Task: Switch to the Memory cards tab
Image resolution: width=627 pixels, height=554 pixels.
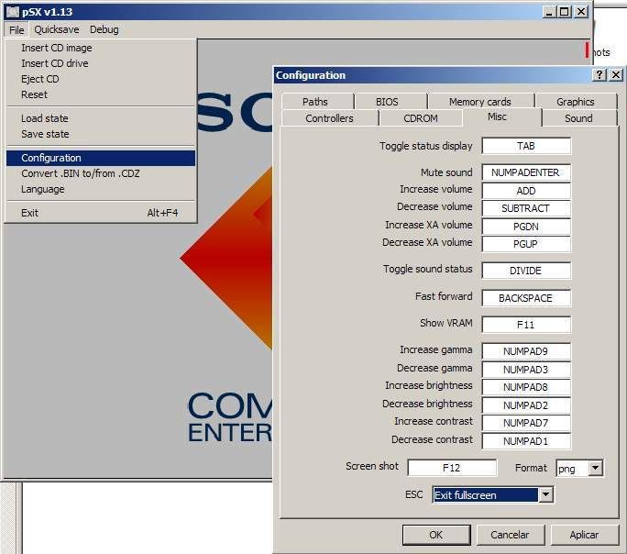Action: (x=481, y=102)
